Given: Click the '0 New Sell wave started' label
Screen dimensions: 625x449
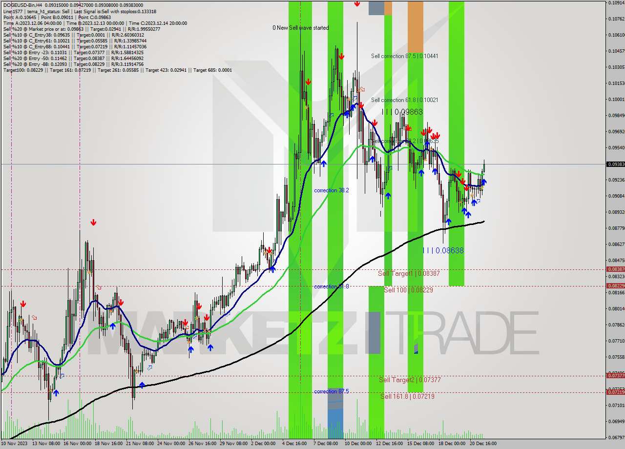Looking at the screenshot, I should coord(301,28).
